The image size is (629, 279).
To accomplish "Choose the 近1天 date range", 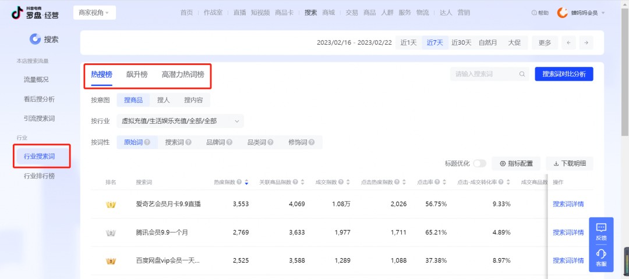I will point(409,43).
